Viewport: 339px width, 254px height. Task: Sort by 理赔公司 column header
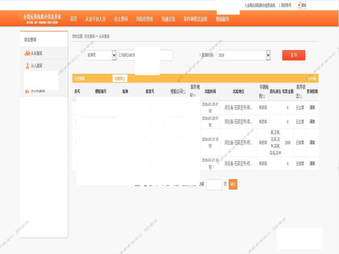pos(178,91)
